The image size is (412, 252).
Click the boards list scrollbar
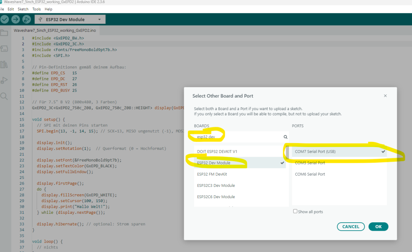point(287,152)
